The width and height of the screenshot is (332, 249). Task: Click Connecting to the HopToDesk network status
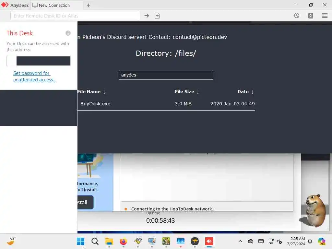pyautogui.click(x=173, y=209)
